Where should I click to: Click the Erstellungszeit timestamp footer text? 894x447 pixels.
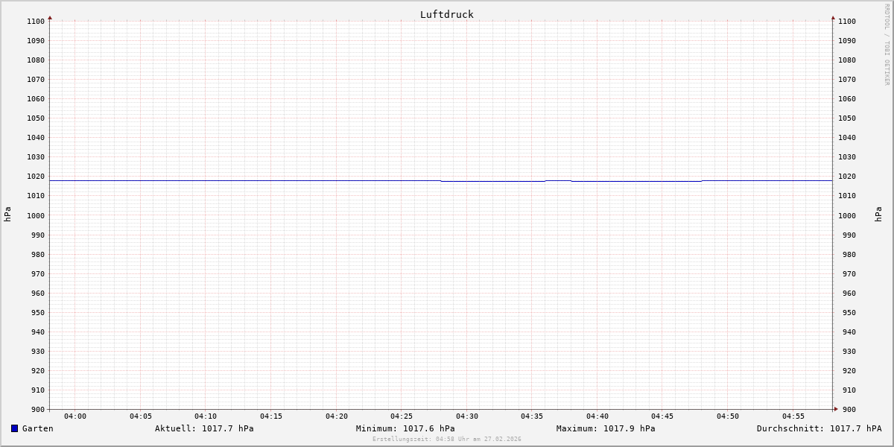click(447, 439)
